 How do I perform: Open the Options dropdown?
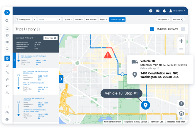coord(68,20)
